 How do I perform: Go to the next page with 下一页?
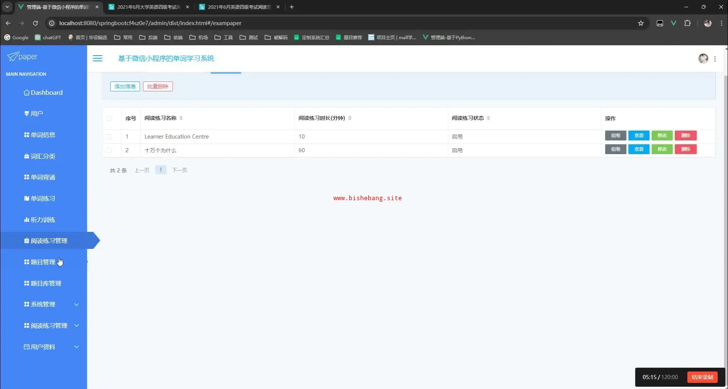(x=179, y=170)
